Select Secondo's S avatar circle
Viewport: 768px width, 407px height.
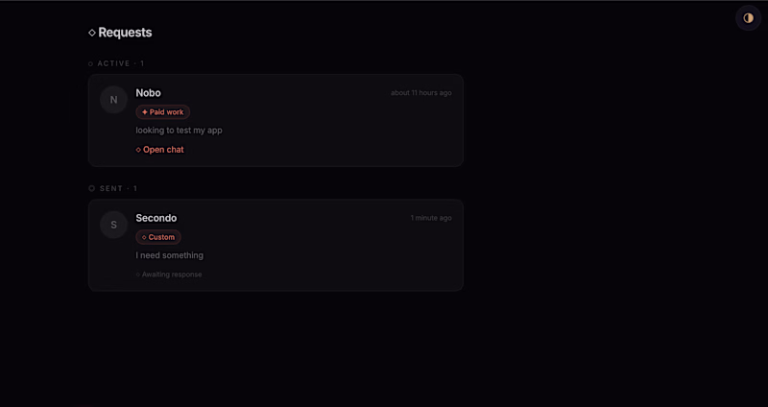click(113, 225)
